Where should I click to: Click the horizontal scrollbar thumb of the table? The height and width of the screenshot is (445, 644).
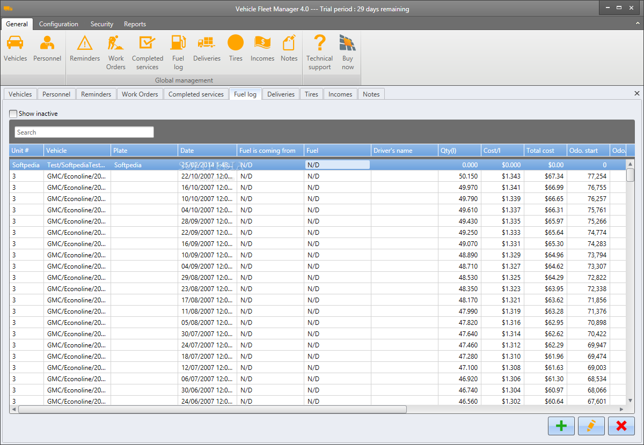213,409
